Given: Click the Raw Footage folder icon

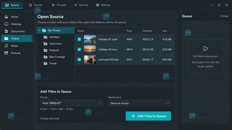Looking at the screenshot, I should pyautogui.click(x=46, y=57).
